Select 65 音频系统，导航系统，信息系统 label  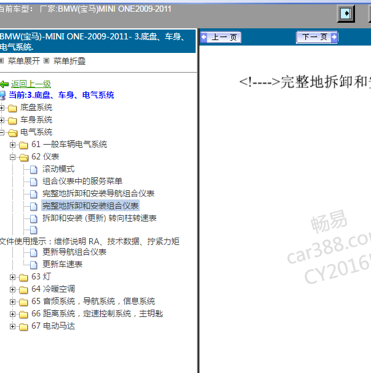[94, 302]
